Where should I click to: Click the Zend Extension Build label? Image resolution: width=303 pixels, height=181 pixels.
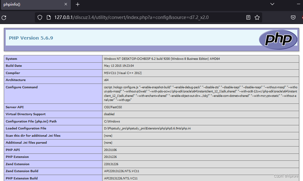pos(22,171)
